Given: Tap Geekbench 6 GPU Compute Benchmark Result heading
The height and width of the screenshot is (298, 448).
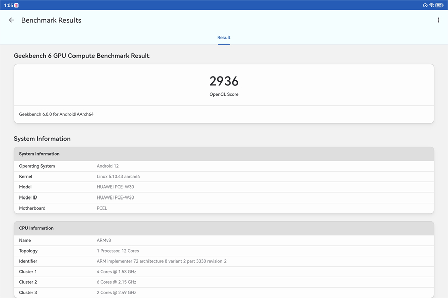Looking at the screenshot, I should (82, 56).
